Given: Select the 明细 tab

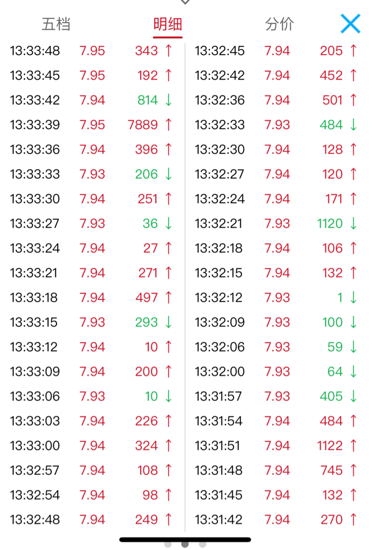Looking at the screenshot, I should [168, 24].
